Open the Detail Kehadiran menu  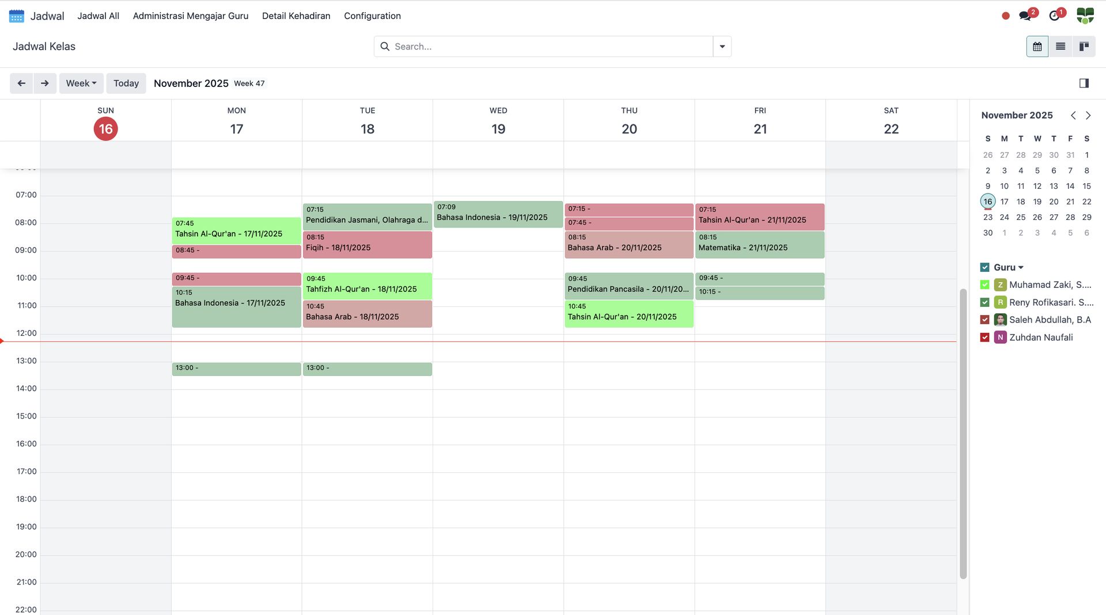(296, 16)
